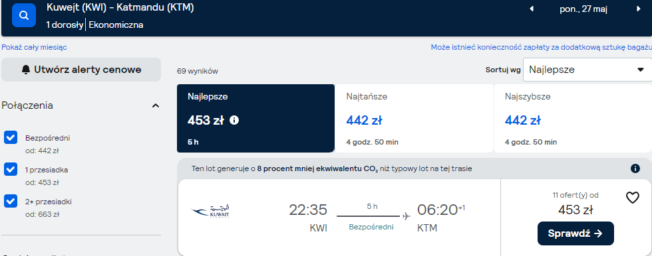The image size is (652, 256).
Task: Go to previous day arrow
Action: pos(531,9)
